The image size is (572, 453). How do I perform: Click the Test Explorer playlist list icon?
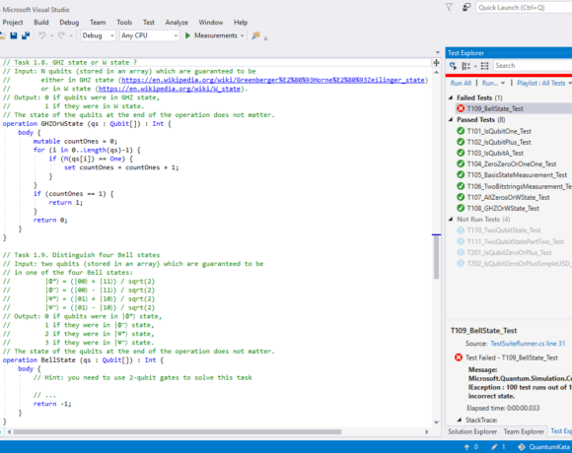coord(484,66)
